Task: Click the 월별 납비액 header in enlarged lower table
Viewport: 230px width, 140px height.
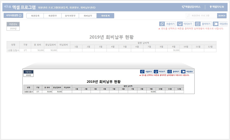Action: 128,86
